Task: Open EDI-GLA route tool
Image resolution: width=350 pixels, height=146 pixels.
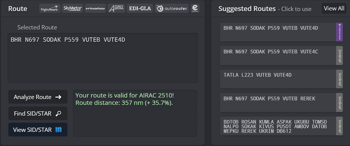Action: click(x=140, y=8)
